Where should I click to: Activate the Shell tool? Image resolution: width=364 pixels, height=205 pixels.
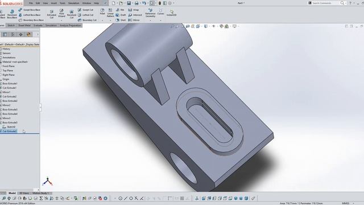[x=121, y=20]
